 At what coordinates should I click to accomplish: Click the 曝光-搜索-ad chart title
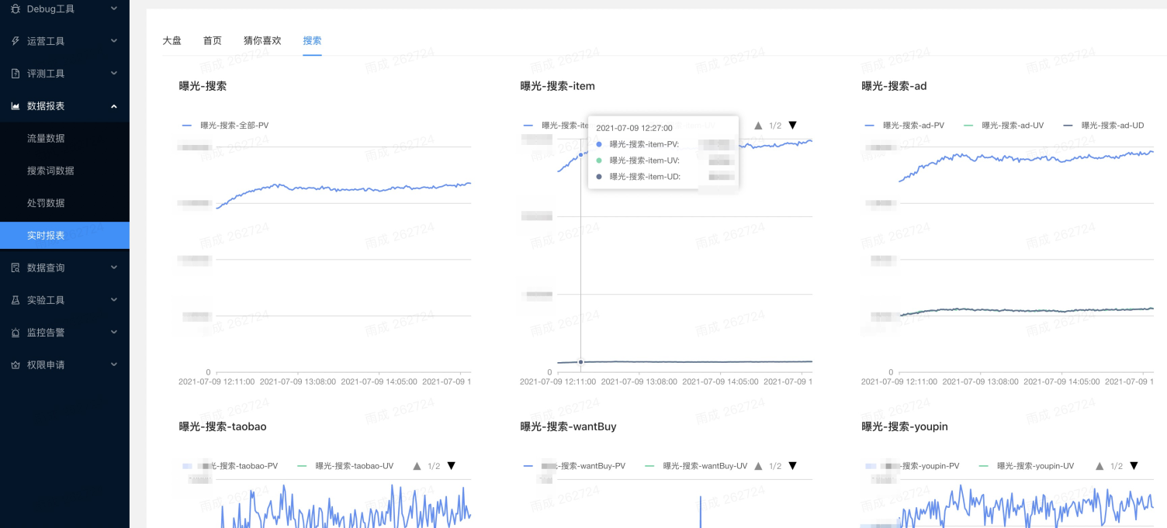point(894,86)
